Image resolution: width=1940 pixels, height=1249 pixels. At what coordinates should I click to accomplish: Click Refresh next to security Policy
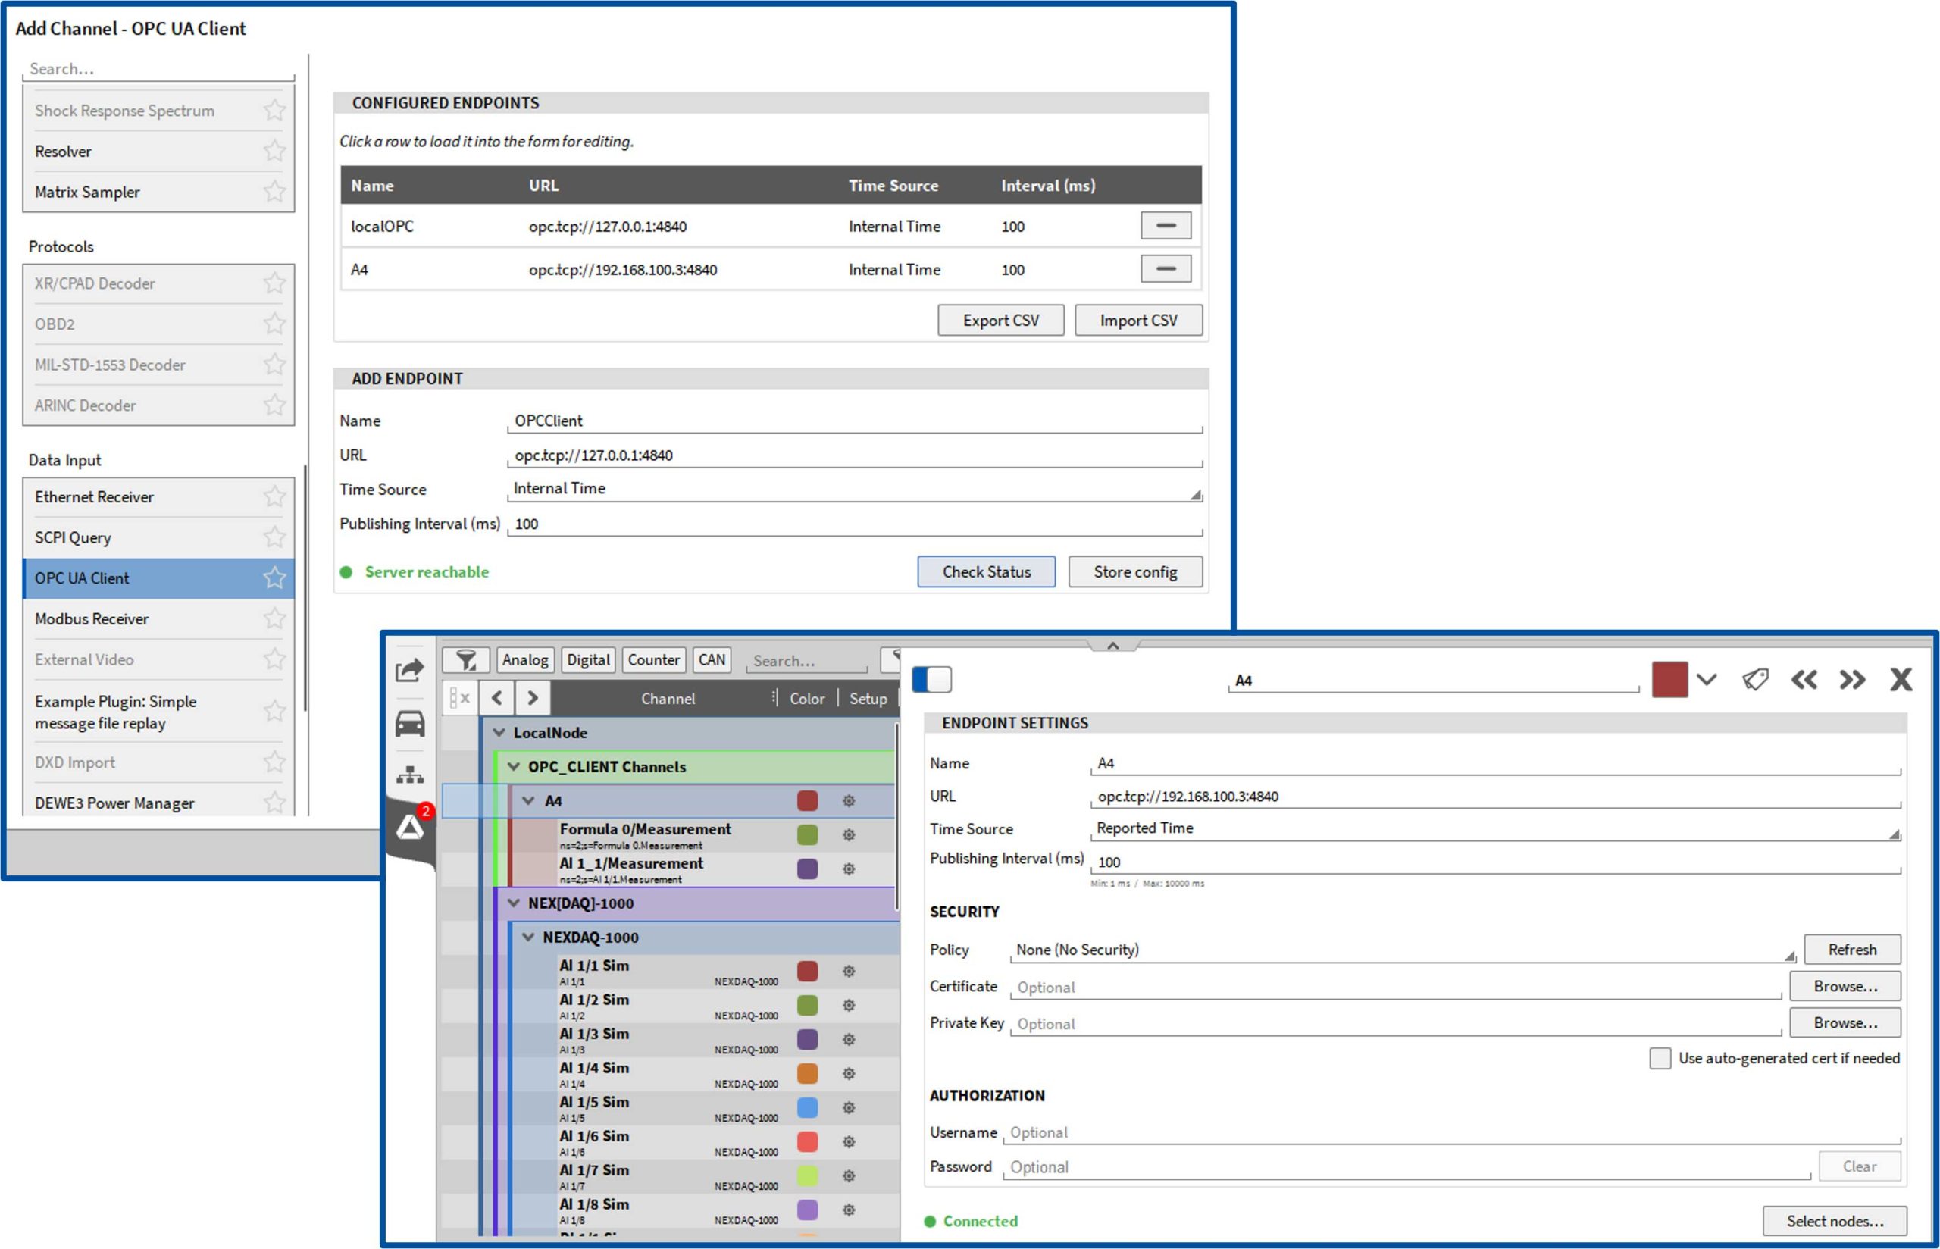[x=1851, y=949]
